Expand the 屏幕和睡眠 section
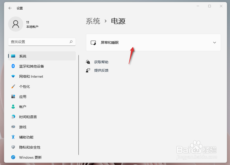Screen dimensions: 230x165 point(153,42)
